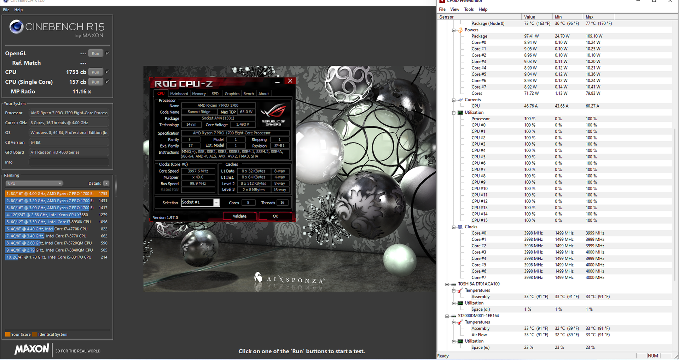Select ranking row 10 Intel Core i5-3317U
The image size is (679, 360).
click(57, 257)
